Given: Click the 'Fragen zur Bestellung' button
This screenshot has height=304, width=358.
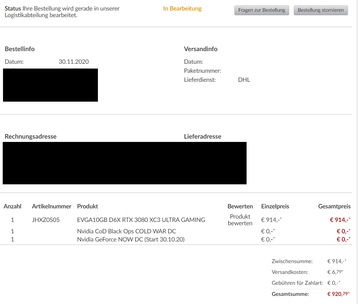Looking at the screenshot, I should click(262, 10).
